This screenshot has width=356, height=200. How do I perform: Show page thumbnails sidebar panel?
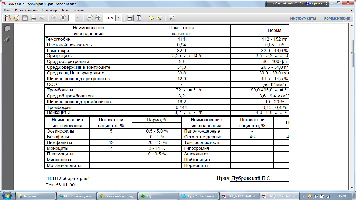7,28
